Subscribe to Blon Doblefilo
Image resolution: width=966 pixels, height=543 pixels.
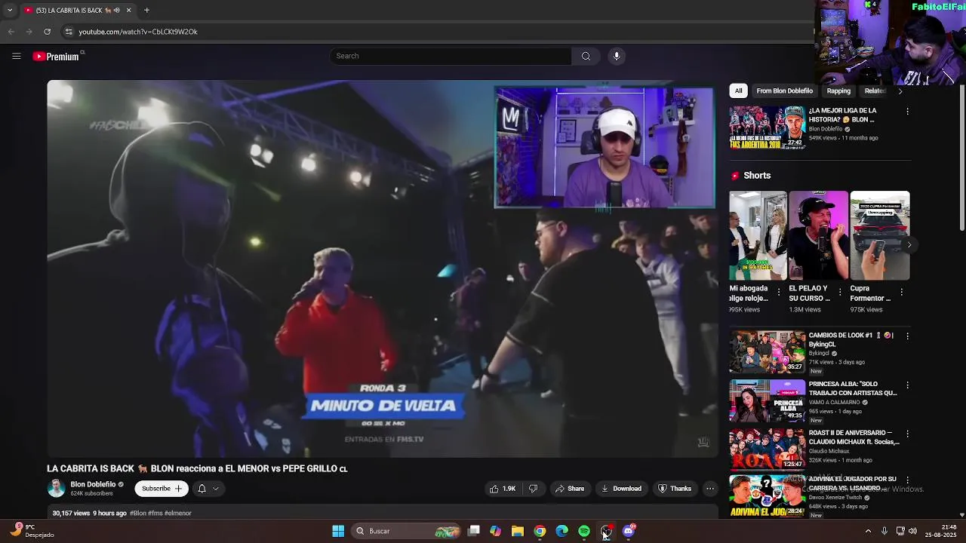(x=162, y=489)
